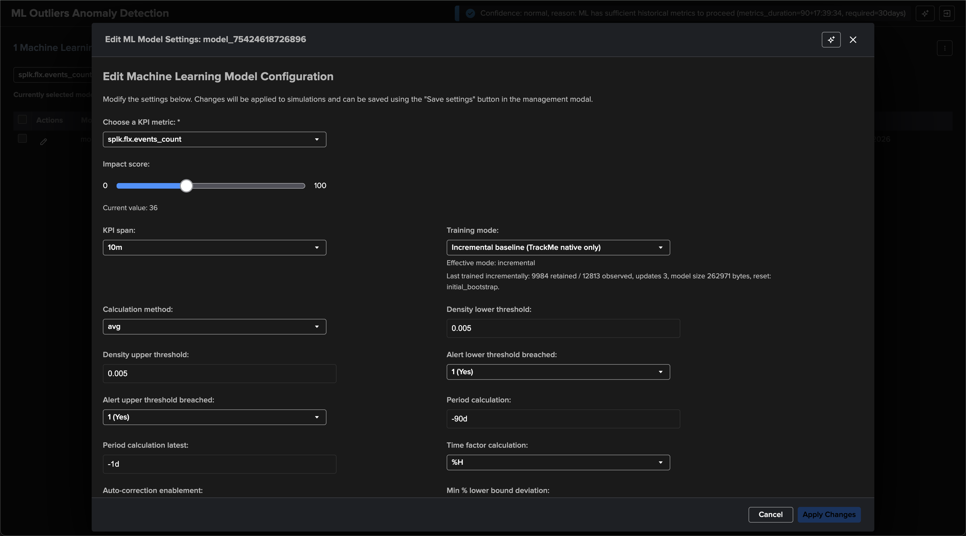Open the three-dot menu in background panel
966x536 pixels.
coord(945,48)
